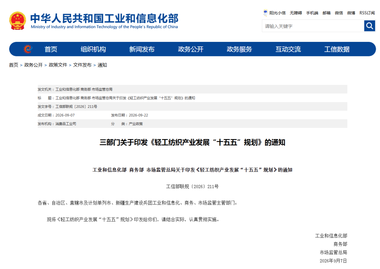Screen dimensions: 380x269
Task: Open the 微博 link
Action: (351, 13)
